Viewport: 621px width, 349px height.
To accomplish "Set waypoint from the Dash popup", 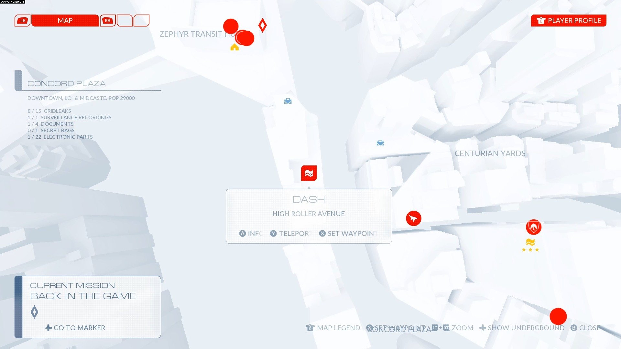I will click(x=348, y=233).
